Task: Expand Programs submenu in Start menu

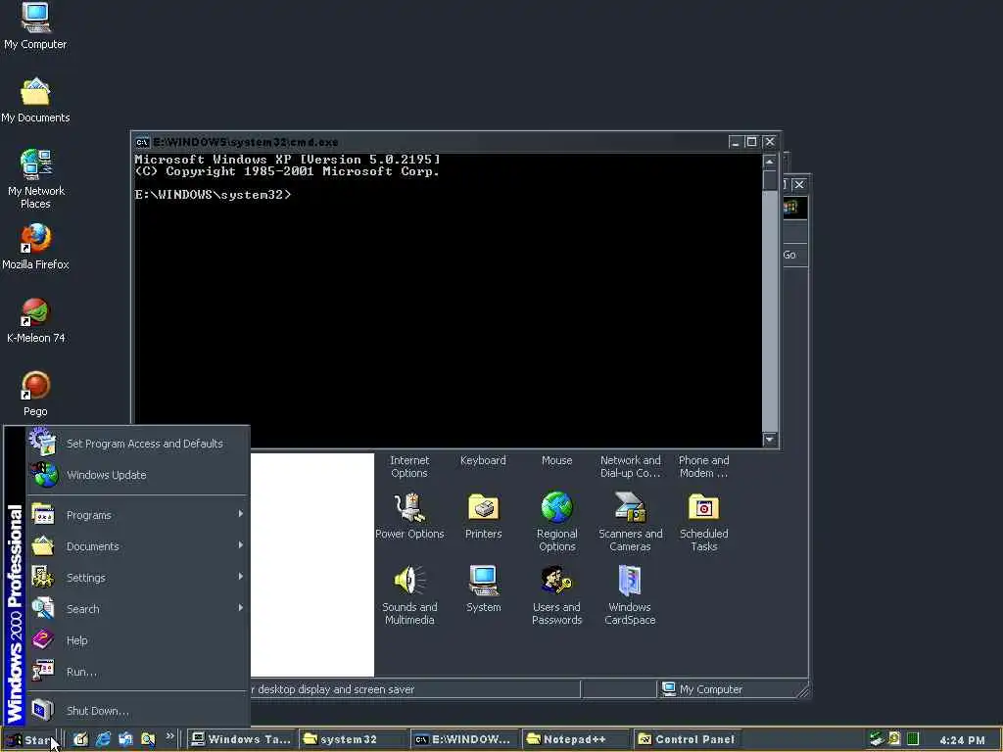Action: point(137,515)
